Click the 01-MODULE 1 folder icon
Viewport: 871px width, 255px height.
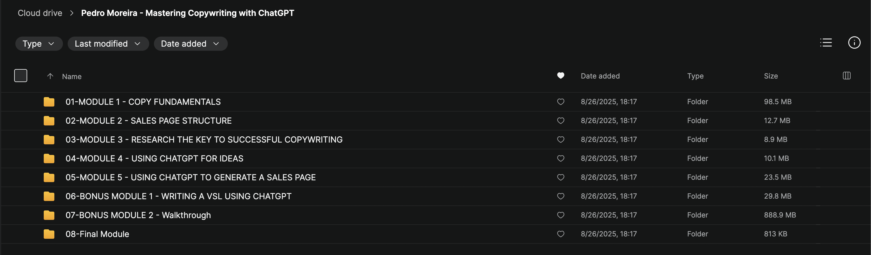49,102
